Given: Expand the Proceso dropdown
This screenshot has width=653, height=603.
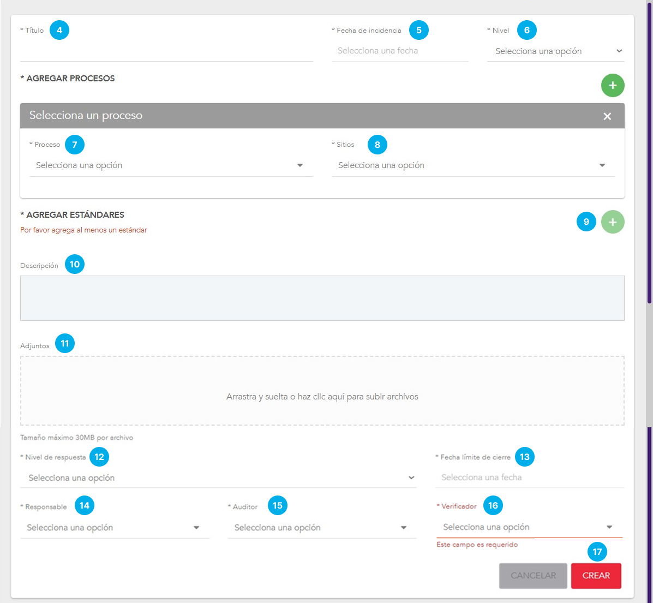Looking at the screenshot, I should 171,165.
